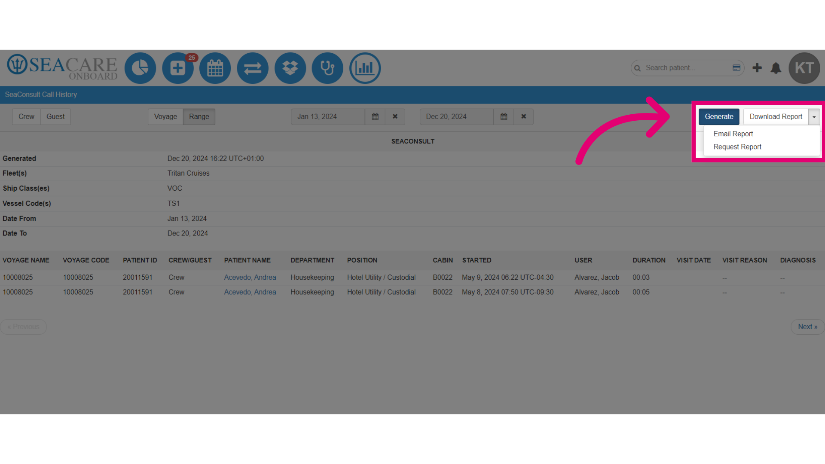The image size is (825, 464).
Task: Open the KT user avatar menu
Action: tap(804, 68)
